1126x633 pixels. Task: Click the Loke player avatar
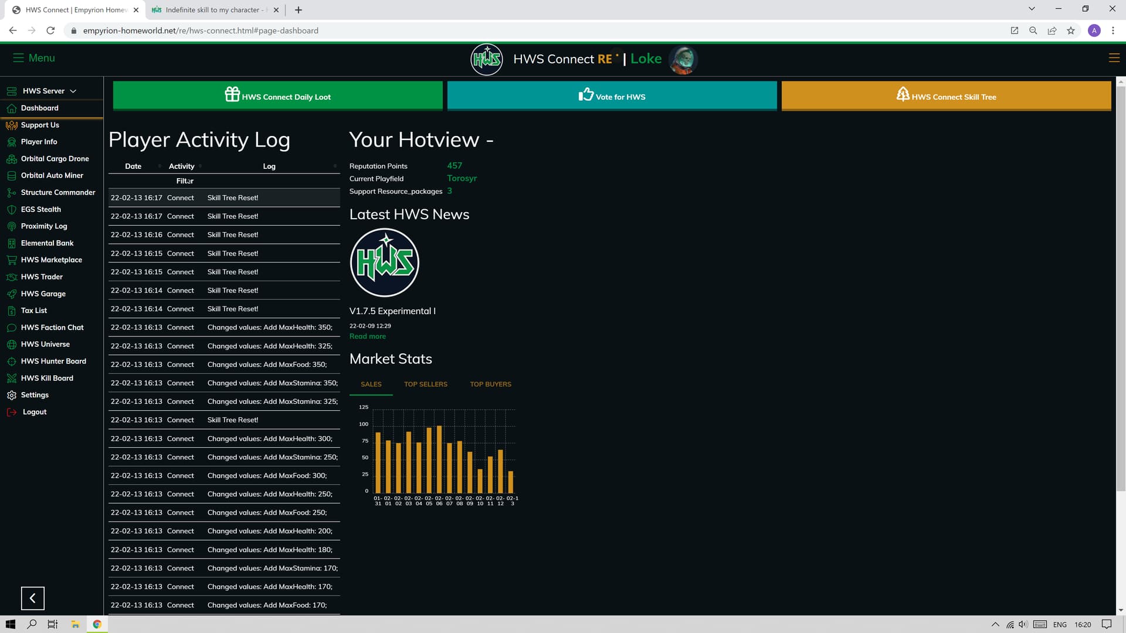[683, 59]
